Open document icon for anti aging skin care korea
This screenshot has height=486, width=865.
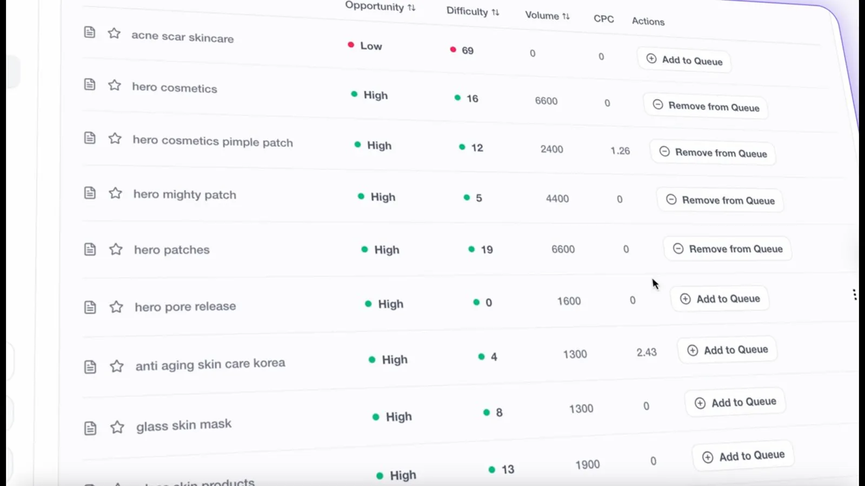pyautogui.click(x=90, y=367)
